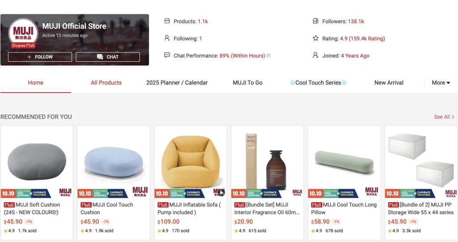This screenshot has height=242, width=458.
Task: Click the Products count store icon
Action: (167, 21)
